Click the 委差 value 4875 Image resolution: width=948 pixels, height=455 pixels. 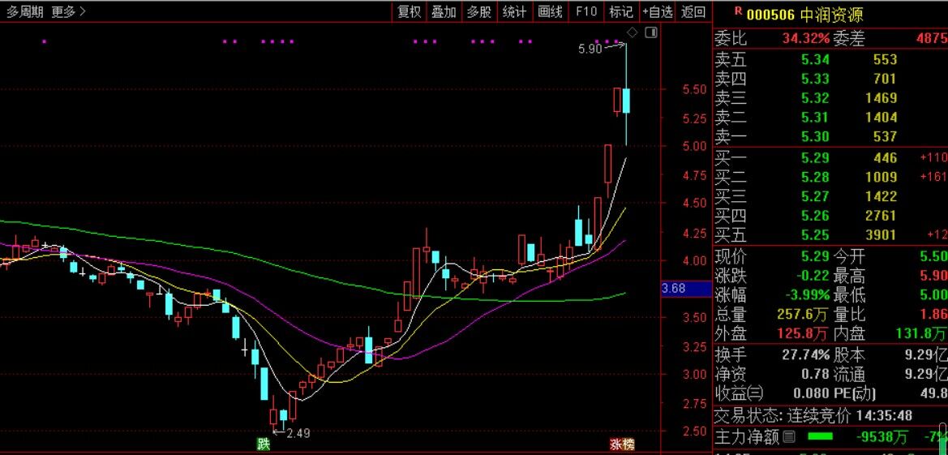pos(932,39)
